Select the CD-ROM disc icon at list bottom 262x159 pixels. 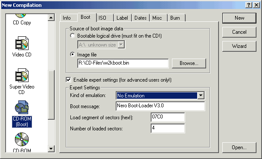(22, 139)
